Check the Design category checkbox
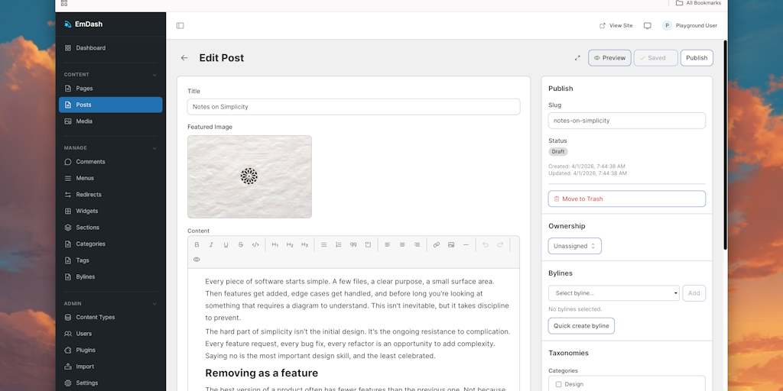The width and height of the screenshot is (783, 391). pos(559,384)
